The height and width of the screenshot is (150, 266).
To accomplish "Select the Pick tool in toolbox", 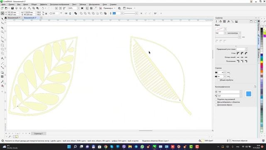I will pyautogui.click(x=2, y=19).
